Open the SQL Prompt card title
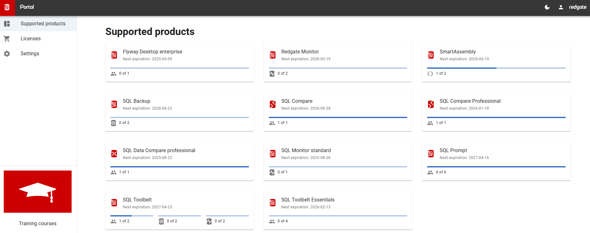The image size is (590, 233). pos(453,150)
